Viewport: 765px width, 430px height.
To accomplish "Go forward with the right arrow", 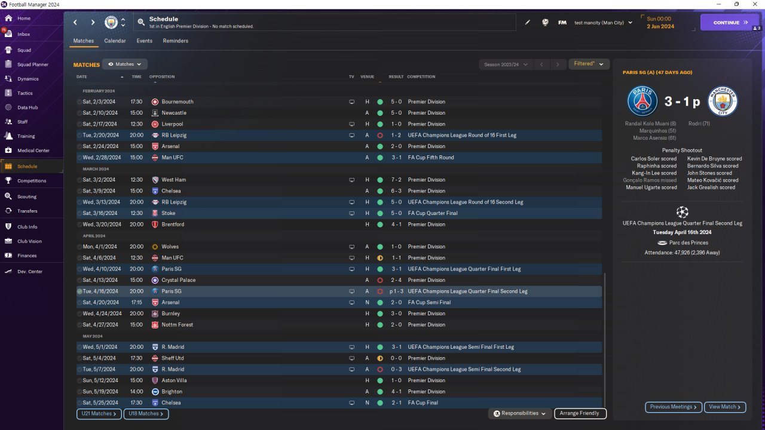I will (x=93, y=23).
